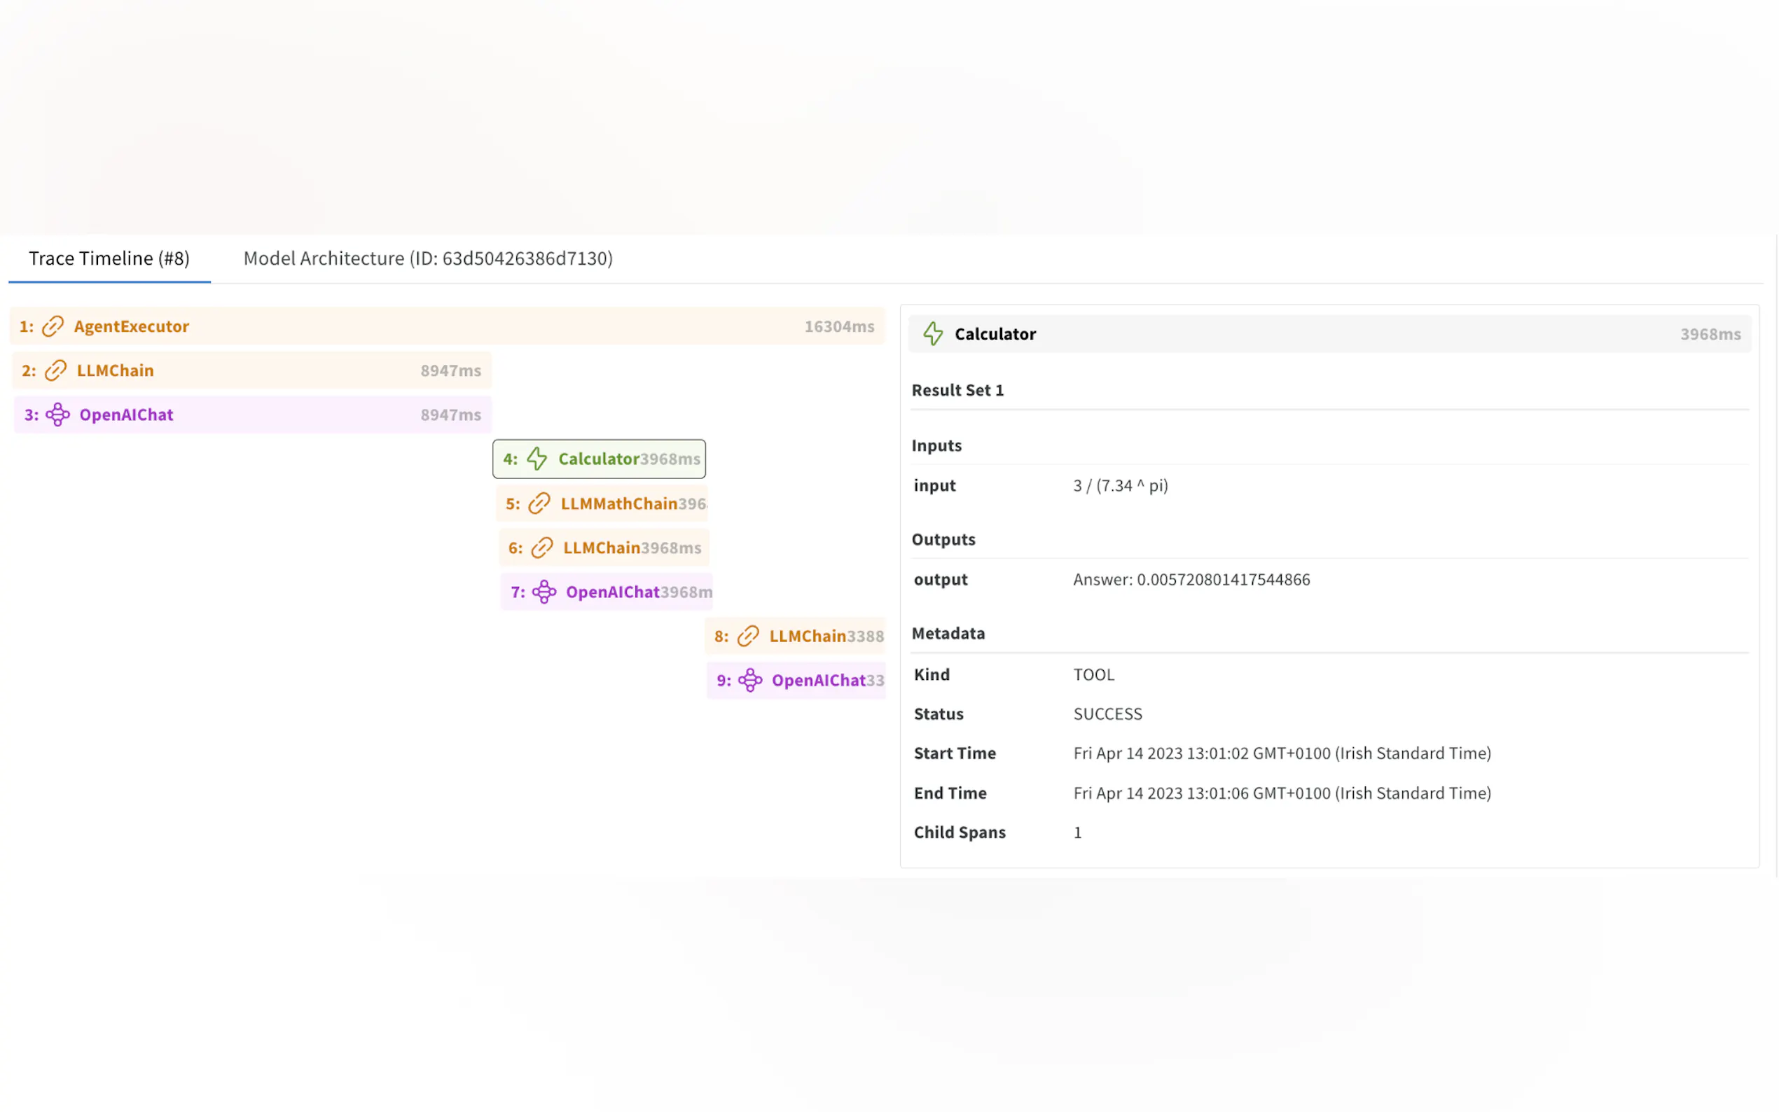
Task: Click the OpenAIChat span 3 model icon
Action: [58, 414]
